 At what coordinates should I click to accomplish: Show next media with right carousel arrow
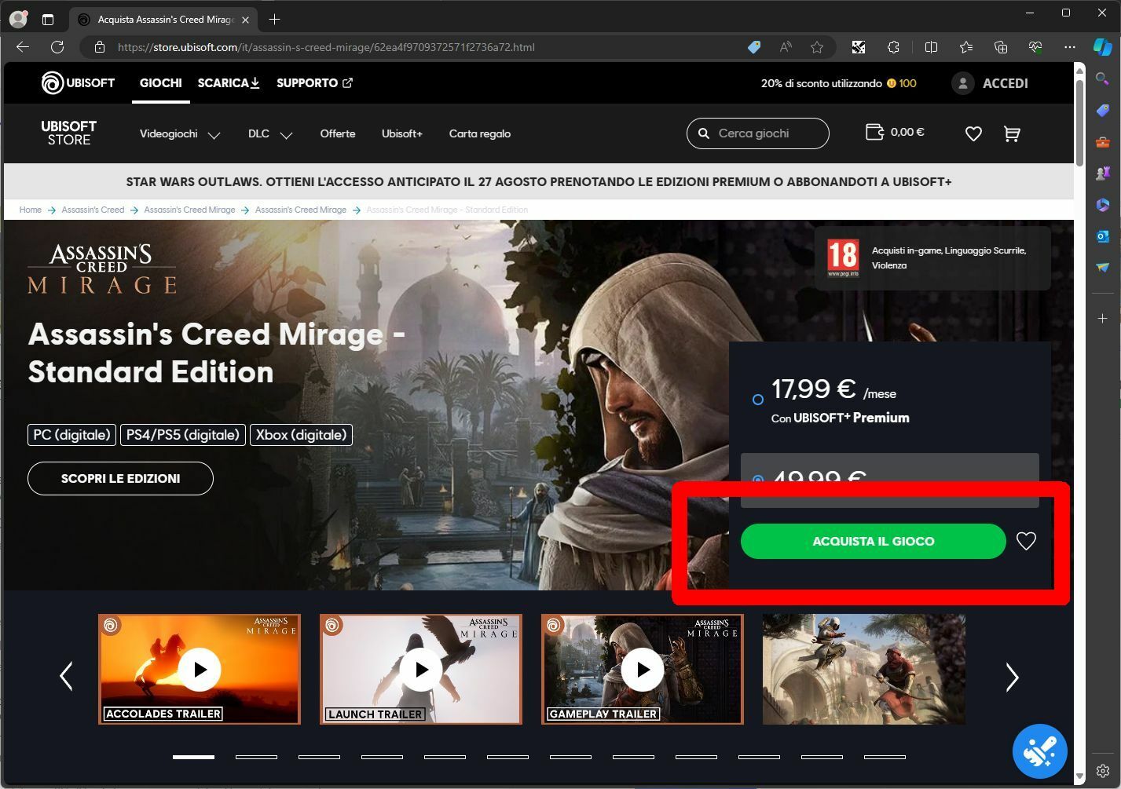click(1012, 677)
